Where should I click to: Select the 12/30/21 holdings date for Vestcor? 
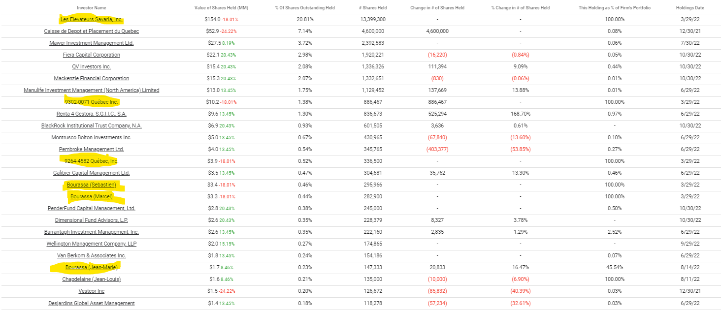tap(690, 291)
